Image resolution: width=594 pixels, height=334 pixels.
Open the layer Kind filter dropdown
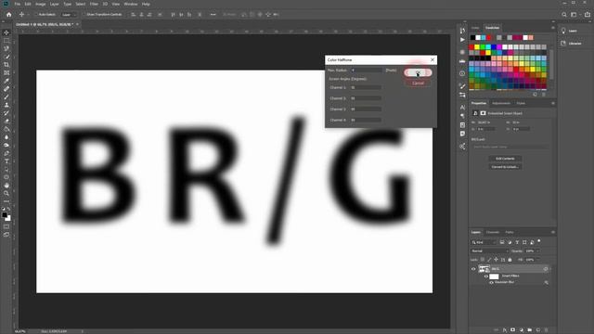point(484,242)
